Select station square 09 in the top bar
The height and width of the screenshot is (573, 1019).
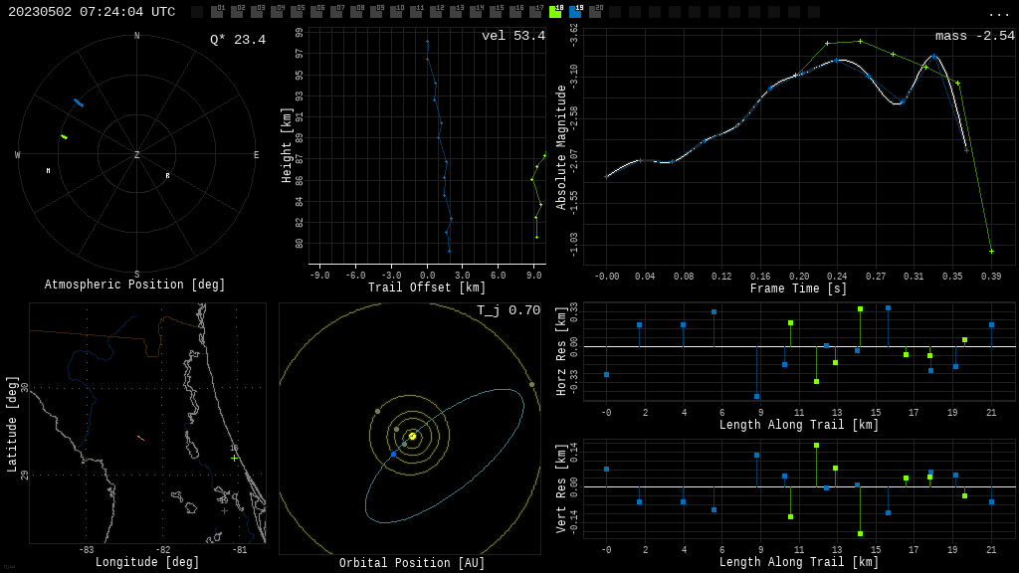[376, 12]
